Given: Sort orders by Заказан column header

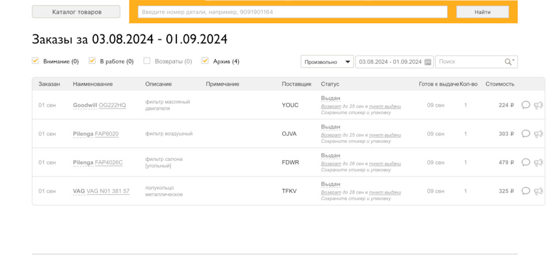Looking at the screenshot, I should (x=50, y=84).
